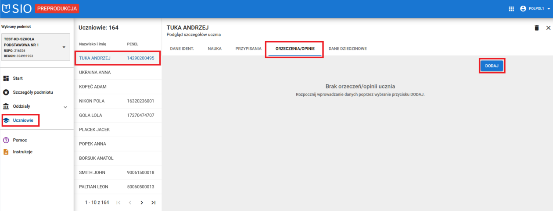Expand the Oddziały sidebar menu
This screenshot has height=211, width=553.
click(65, 107)
